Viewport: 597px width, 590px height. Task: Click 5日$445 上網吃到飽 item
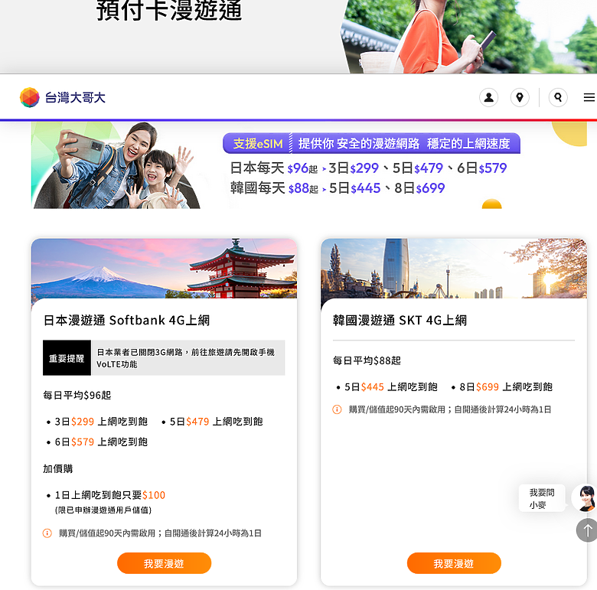coord(391,386)
